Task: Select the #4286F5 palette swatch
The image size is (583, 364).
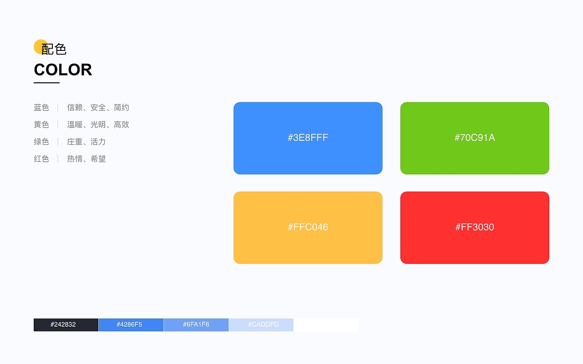Action: [x=131, y=325]
